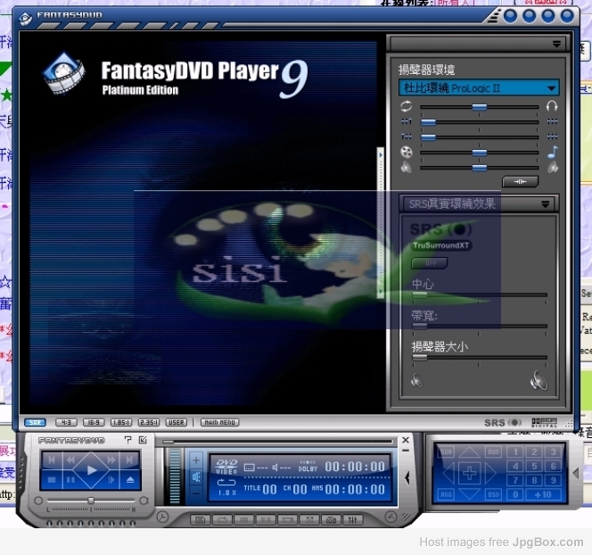Close the control panel with the X
Viewport: 592px width, 555px height.
[406, 440]
